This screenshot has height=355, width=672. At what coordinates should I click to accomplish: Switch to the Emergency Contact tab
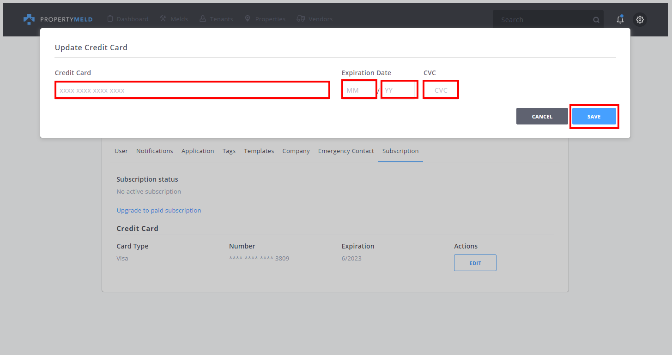tap(346, 151)
